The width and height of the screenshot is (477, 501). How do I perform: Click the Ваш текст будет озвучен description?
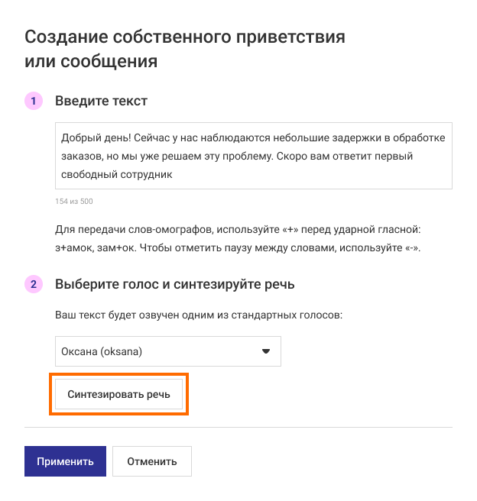(x=198, y=315)
